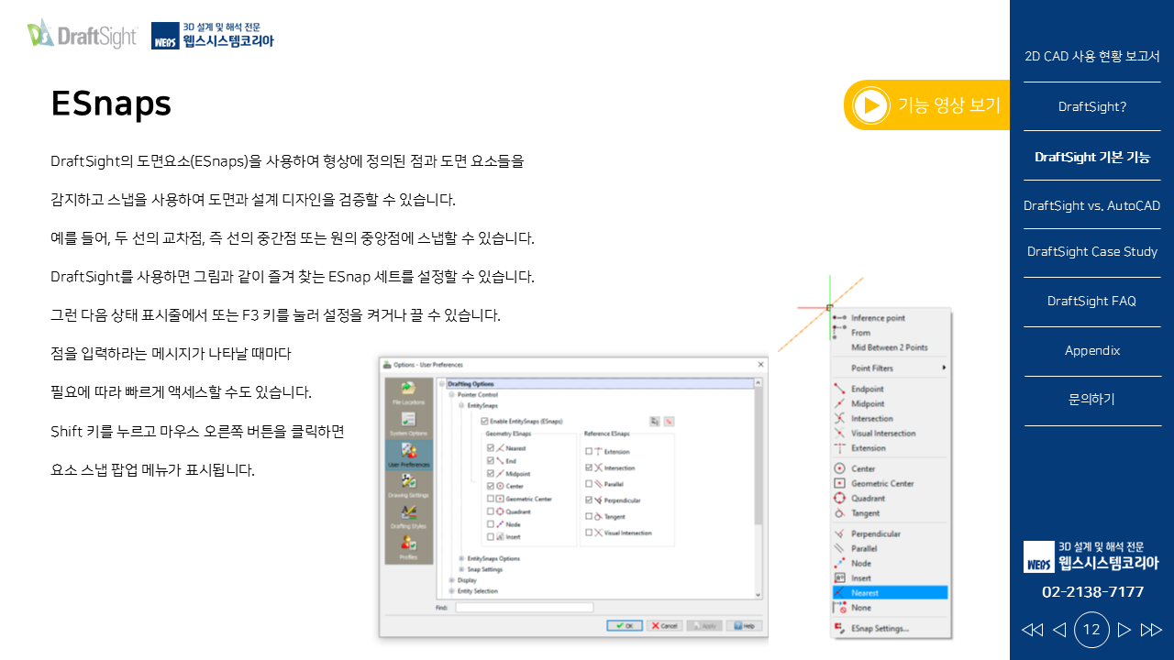
Task: Open the 2D CAD 사용 현황 보고서 section
Action: click(1091, 56)
